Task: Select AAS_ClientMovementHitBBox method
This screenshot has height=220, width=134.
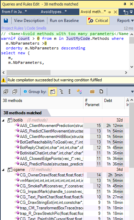Action: point(52,137)
